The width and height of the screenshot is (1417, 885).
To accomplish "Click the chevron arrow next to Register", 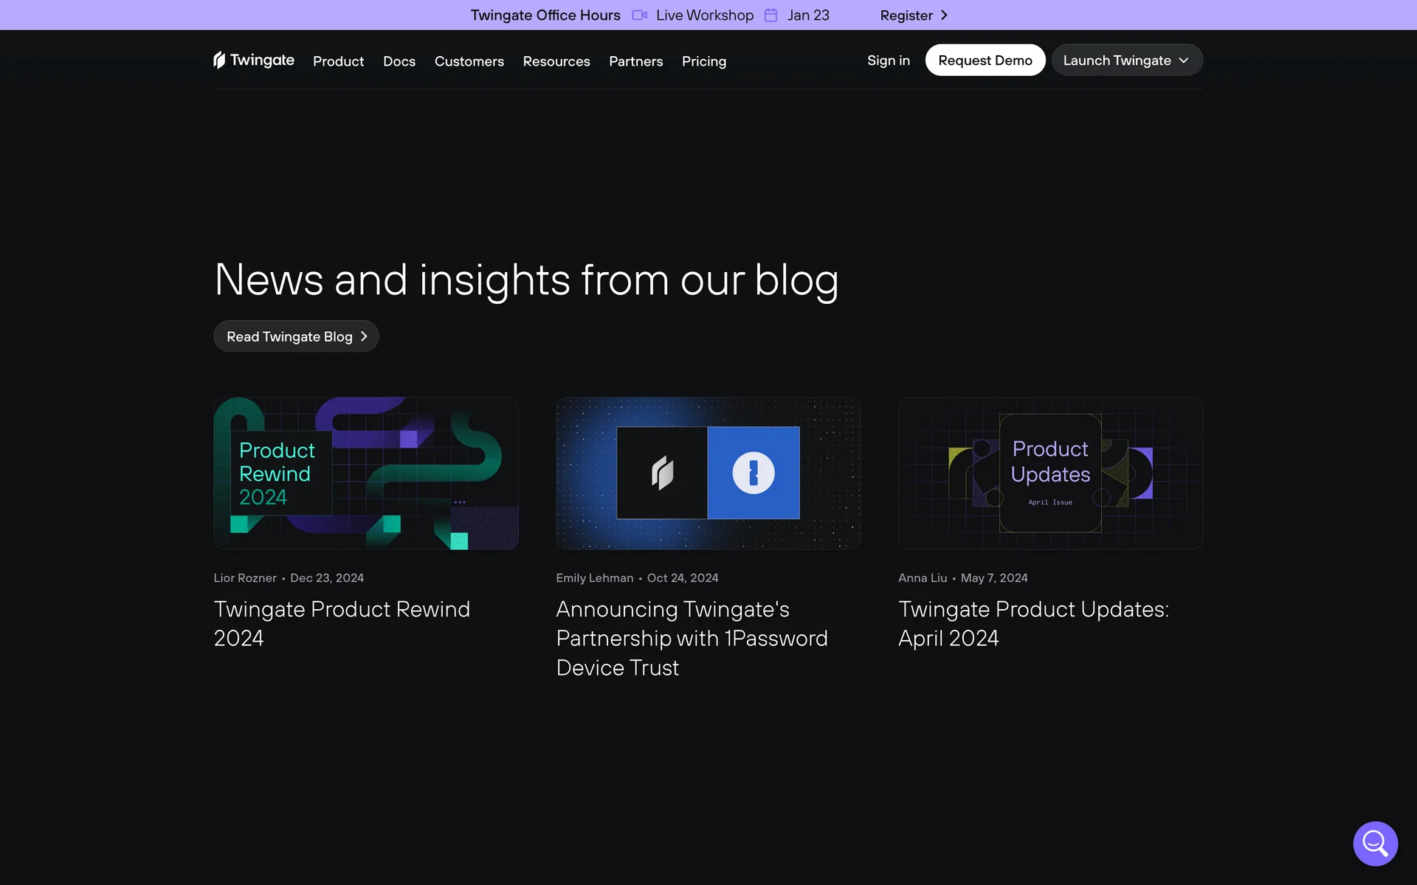I will [x=944, y=15].
